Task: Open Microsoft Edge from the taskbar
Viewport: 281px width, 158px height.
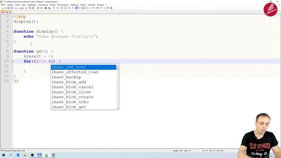Action: tap(18, 155)
